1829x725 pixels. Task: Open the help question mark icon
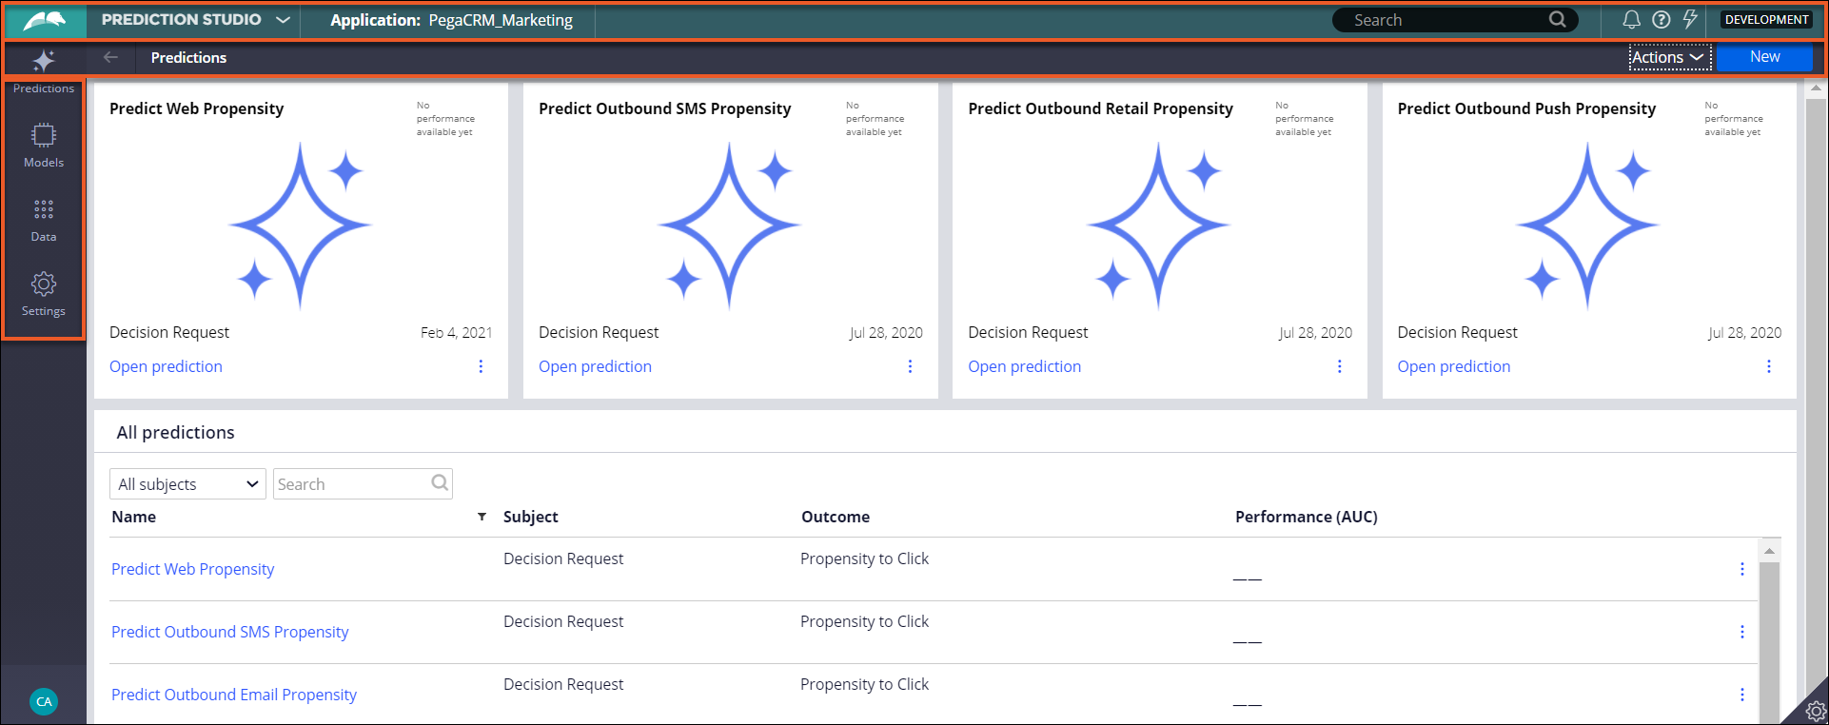[1661, 20]
